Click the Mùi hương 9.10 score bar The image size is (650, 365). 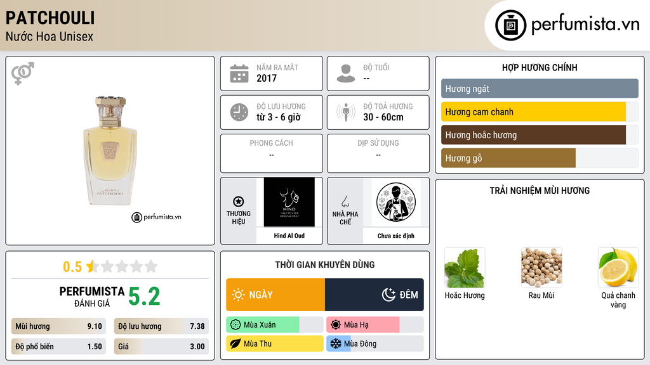pyautogui.click(x=58, y=326)
